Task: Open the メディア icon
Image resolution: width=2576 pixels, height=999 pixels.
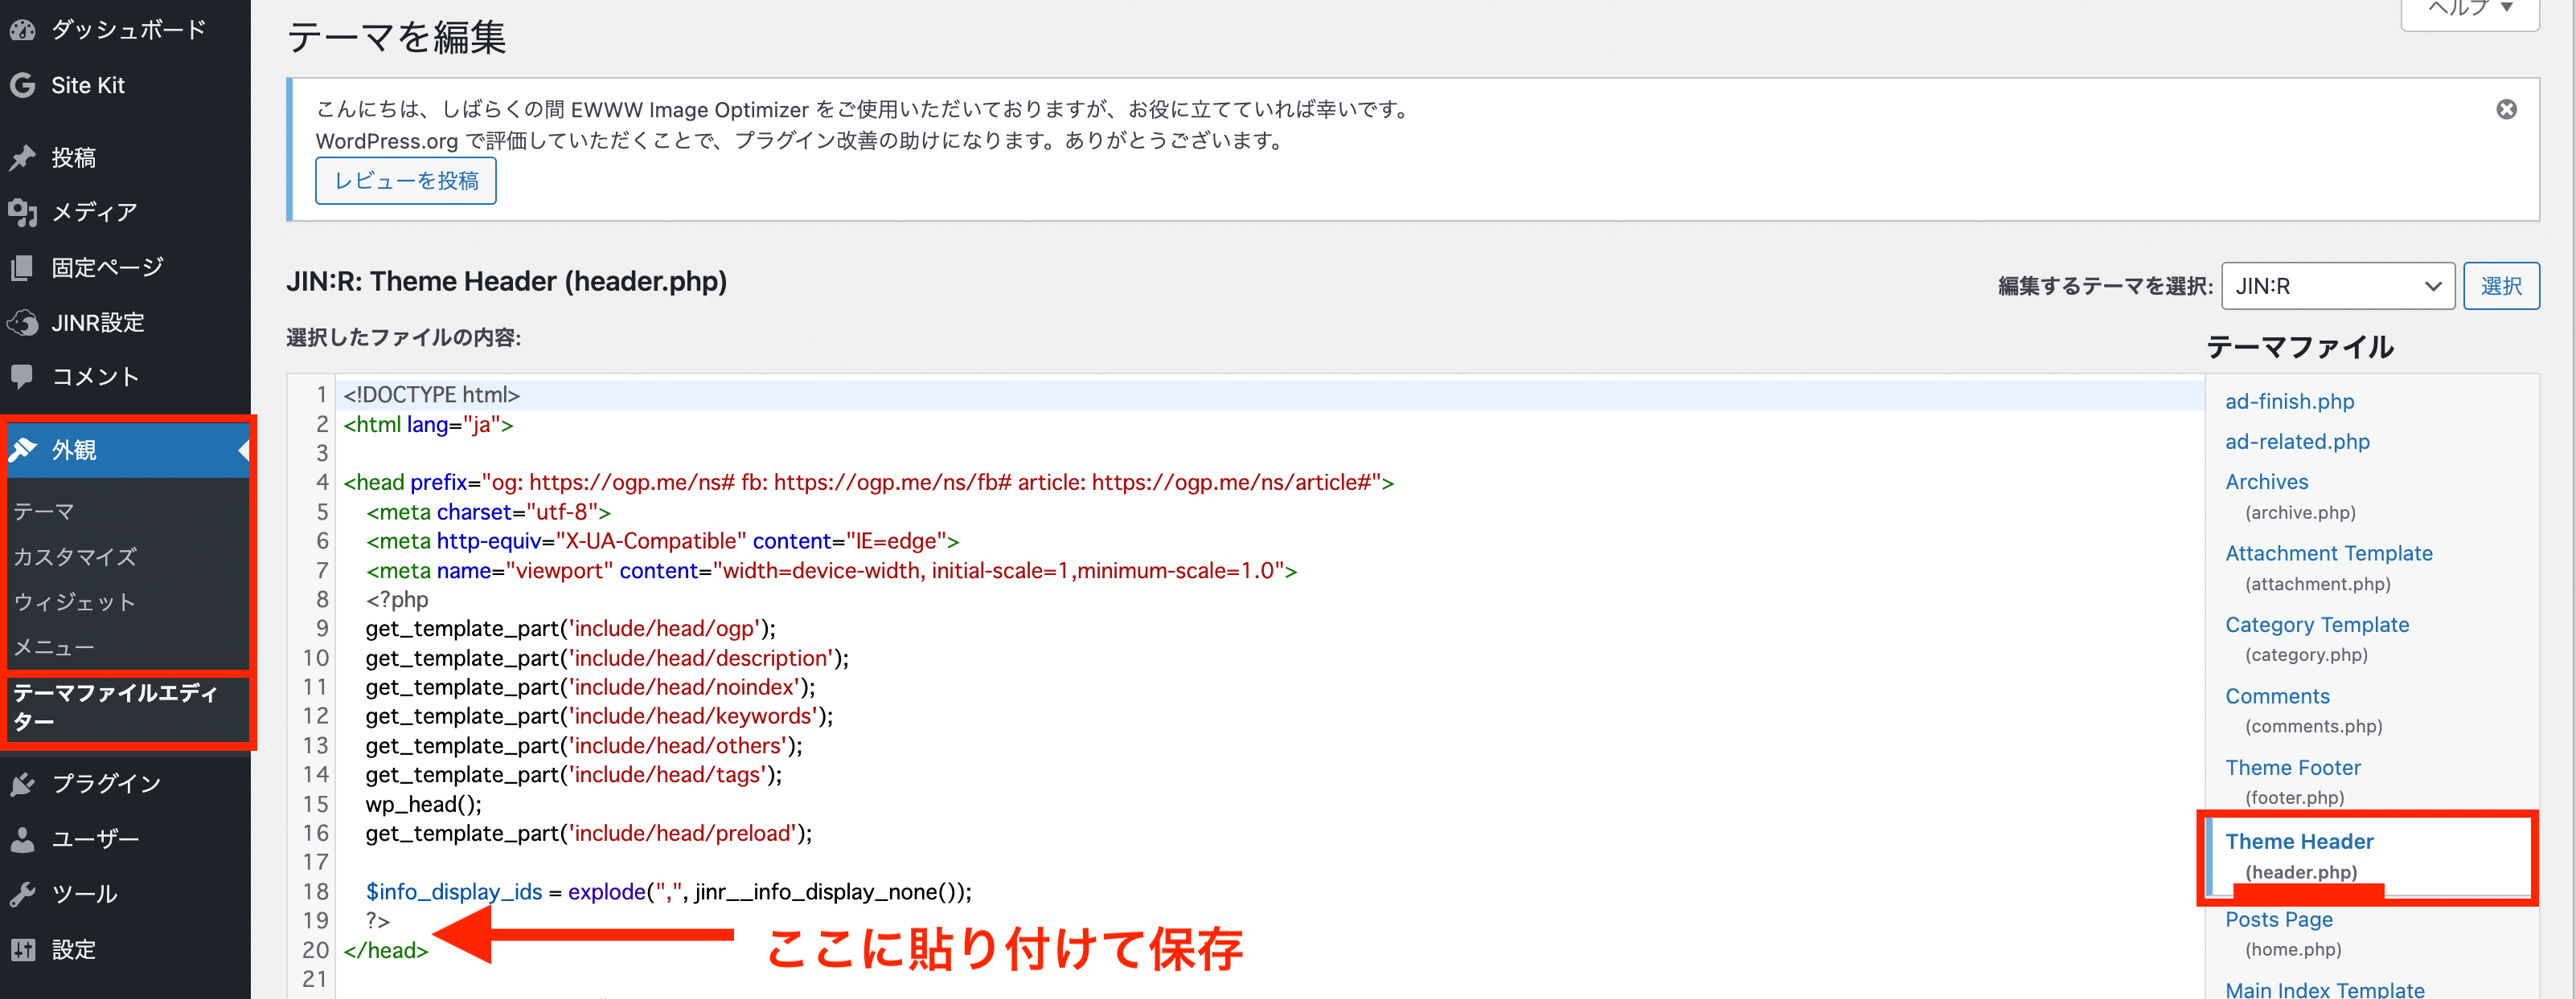Action: pyautogui.click(x=22, y=212)
